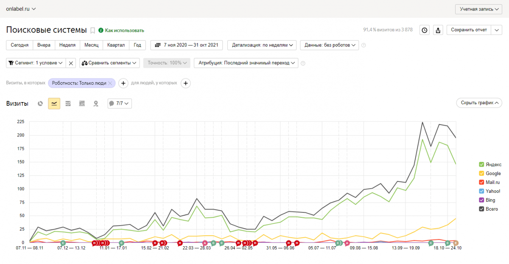
Task: Select stacked area chart view
Action: 68,103
